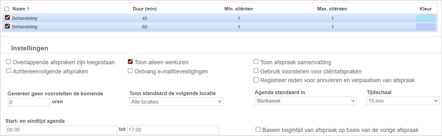
Task: Click the agenda start time 08:00 field
Action: point(61,130)
